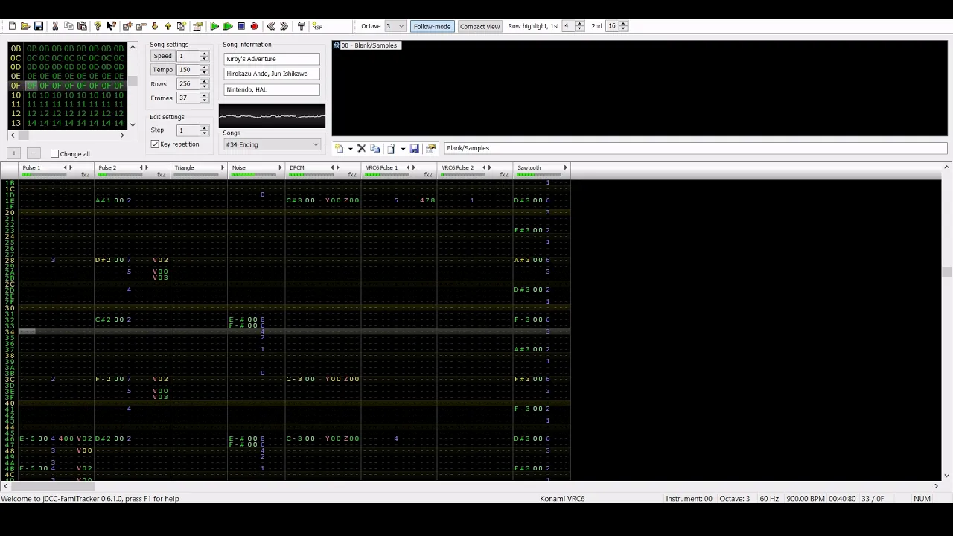Toggle Follow-mode button
This screenshot has width=953, height=536.
pos(432,26)
